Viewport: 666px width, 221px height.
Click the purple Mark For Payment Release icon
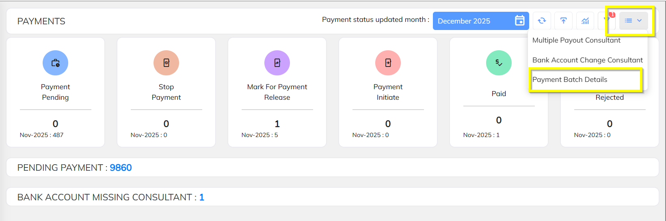tap(277, 63)
